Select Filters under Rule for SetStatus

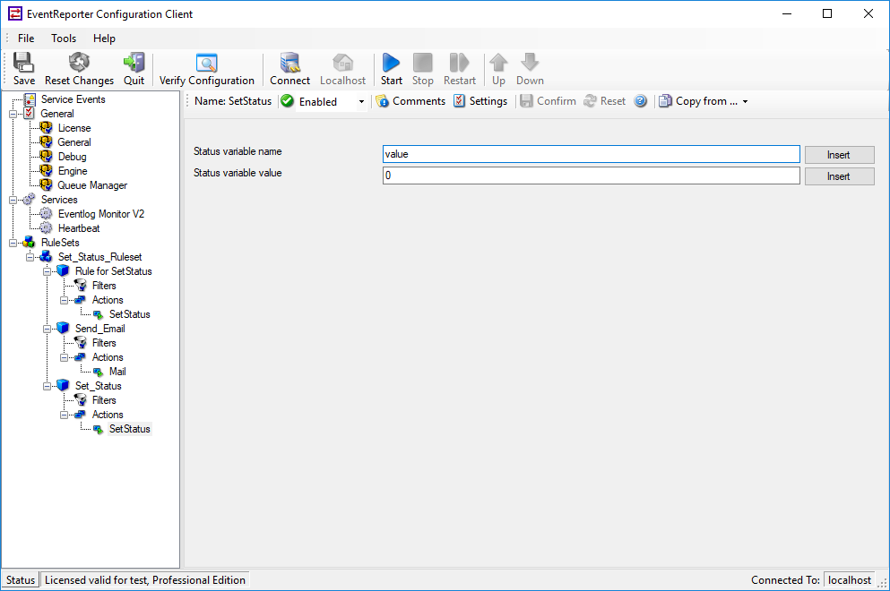pos(104,286)
